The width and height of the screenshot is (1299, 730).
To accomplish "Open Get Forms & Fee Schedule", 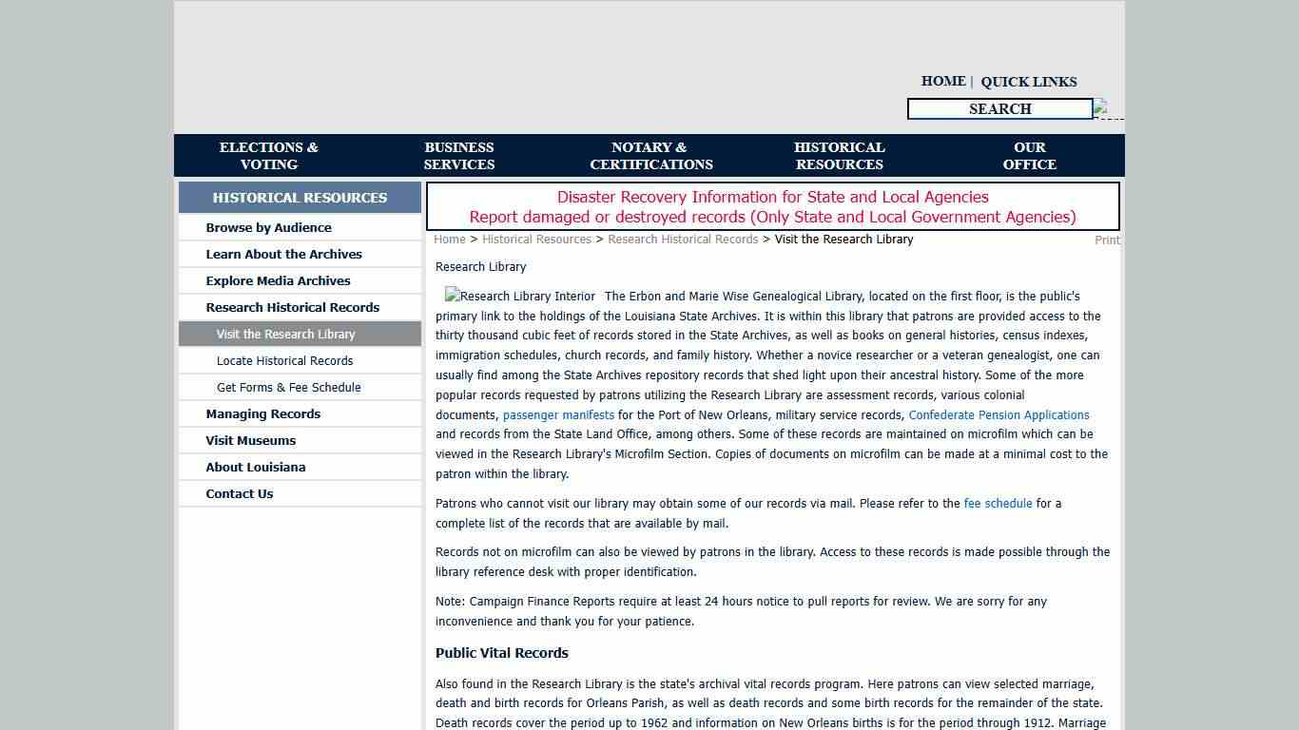I will coord(288,388).
